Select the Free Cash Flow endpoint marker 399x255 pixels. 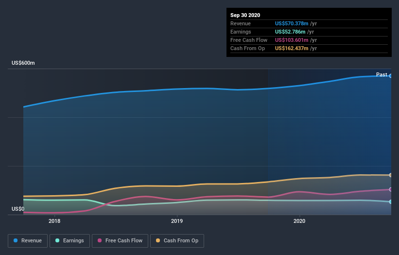pos(391,189)
